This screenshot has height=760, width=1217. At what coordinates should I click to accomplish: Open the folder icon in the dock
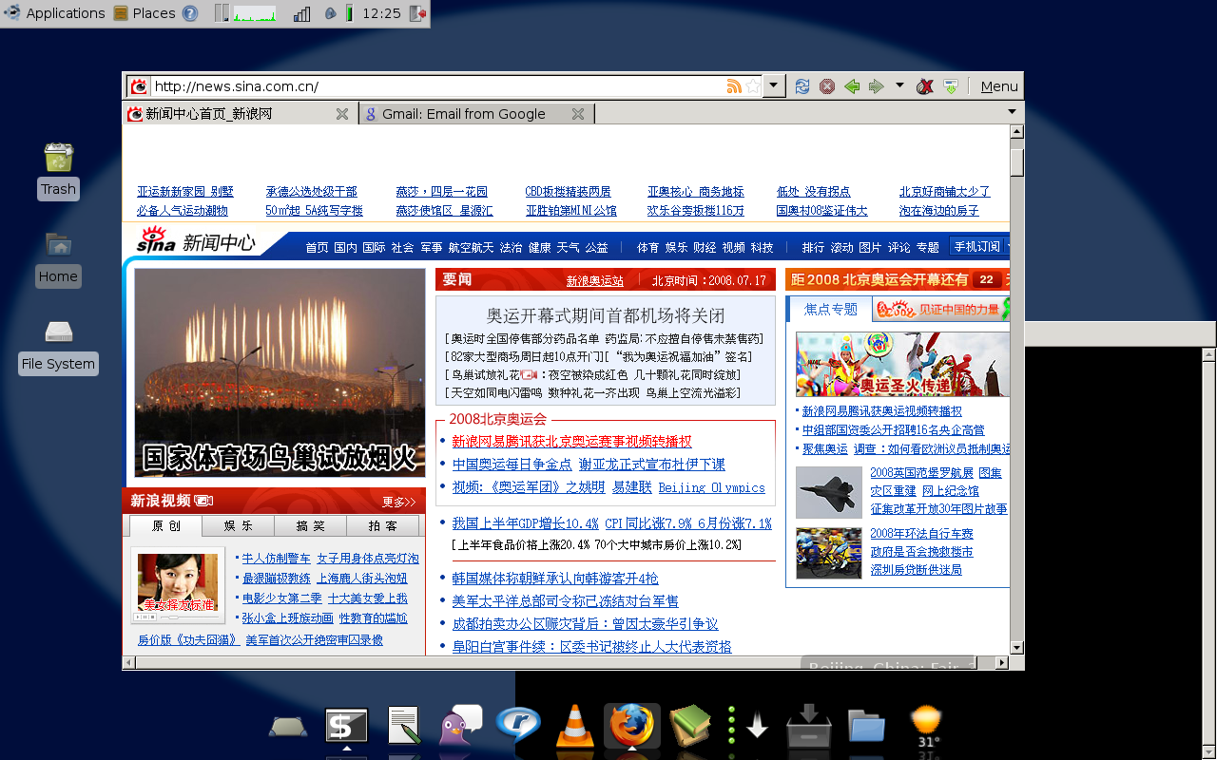click(x=866, y=726)
